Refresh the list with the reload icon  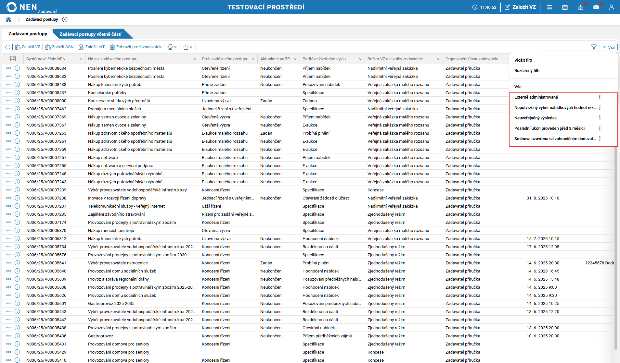(8, 47)
